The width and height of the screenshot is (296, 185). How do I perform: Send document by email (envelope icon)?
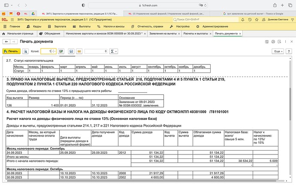(79, 51)
